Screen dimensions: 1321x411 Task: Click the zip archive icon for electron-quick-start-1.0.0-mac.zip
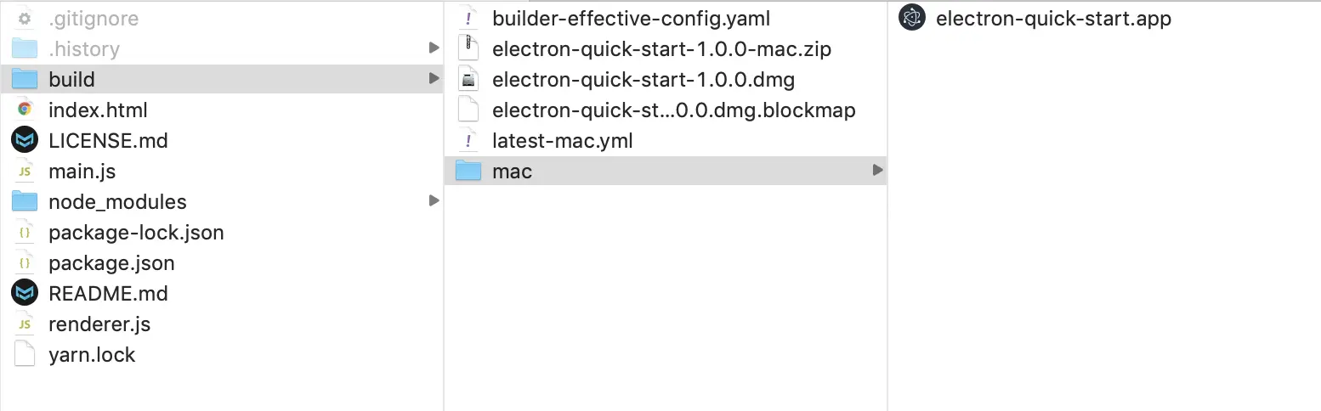coord(468,48)
